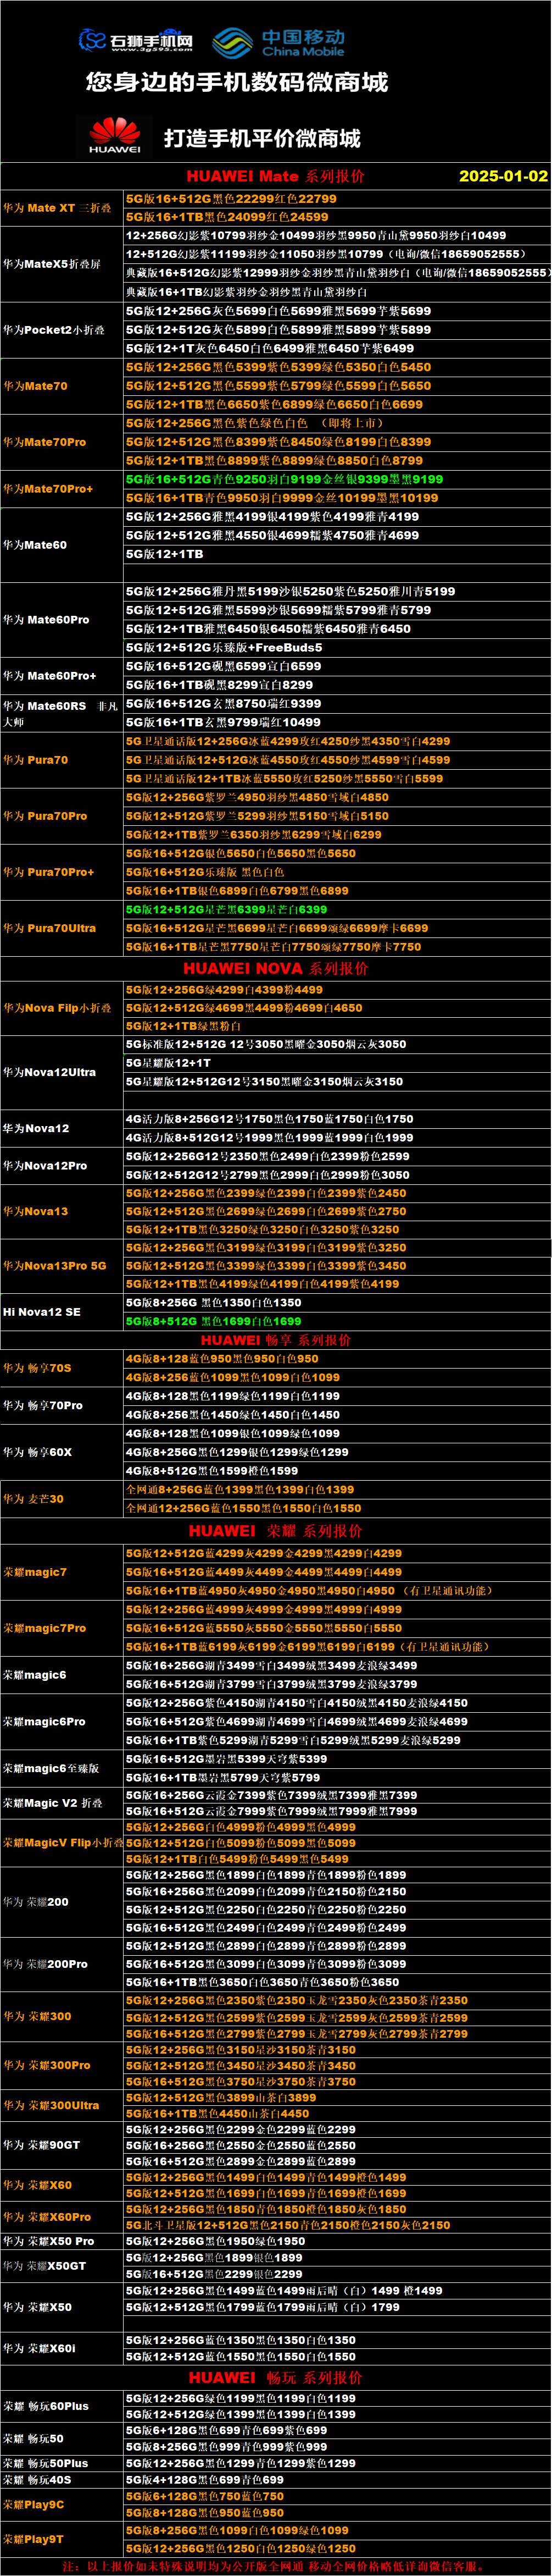The width and height of the screenshot is (552, 2576).
Task: Select the 华为 荣耀300Pro model cell
Action: click(x=62, y=2065)
